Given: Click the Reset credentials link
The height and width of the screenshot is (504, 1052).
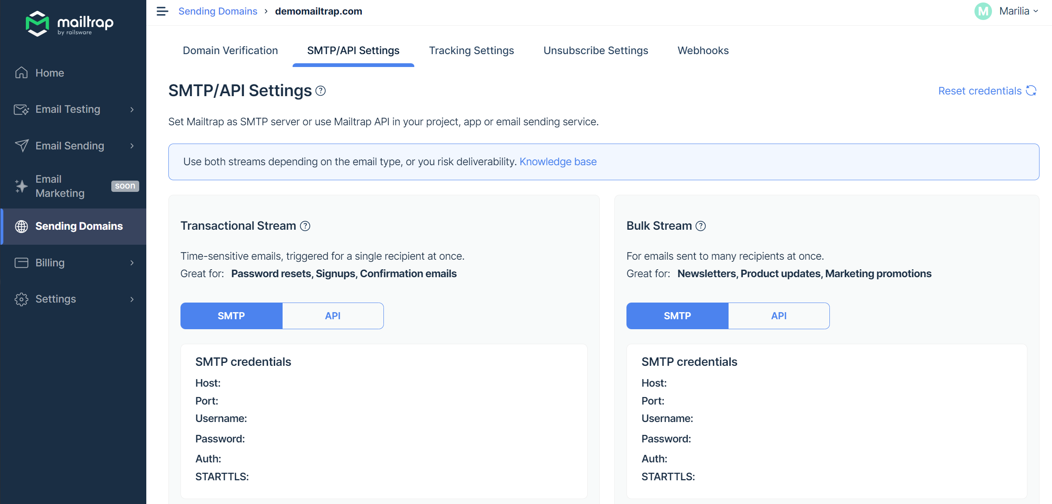Looking at the screenshot, I should click(x=980, y=91).
